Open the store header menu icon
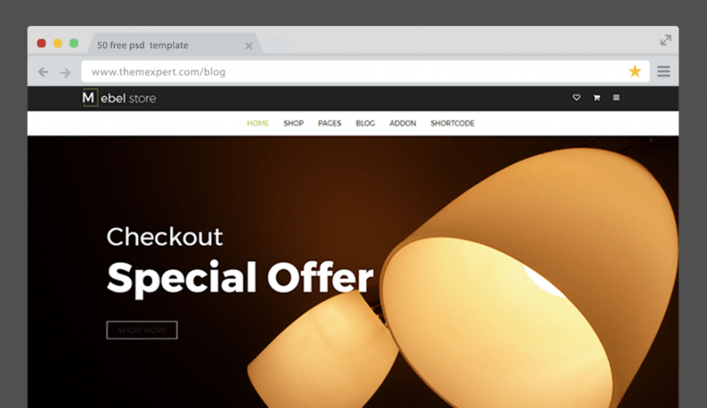 tap(616, 97)
